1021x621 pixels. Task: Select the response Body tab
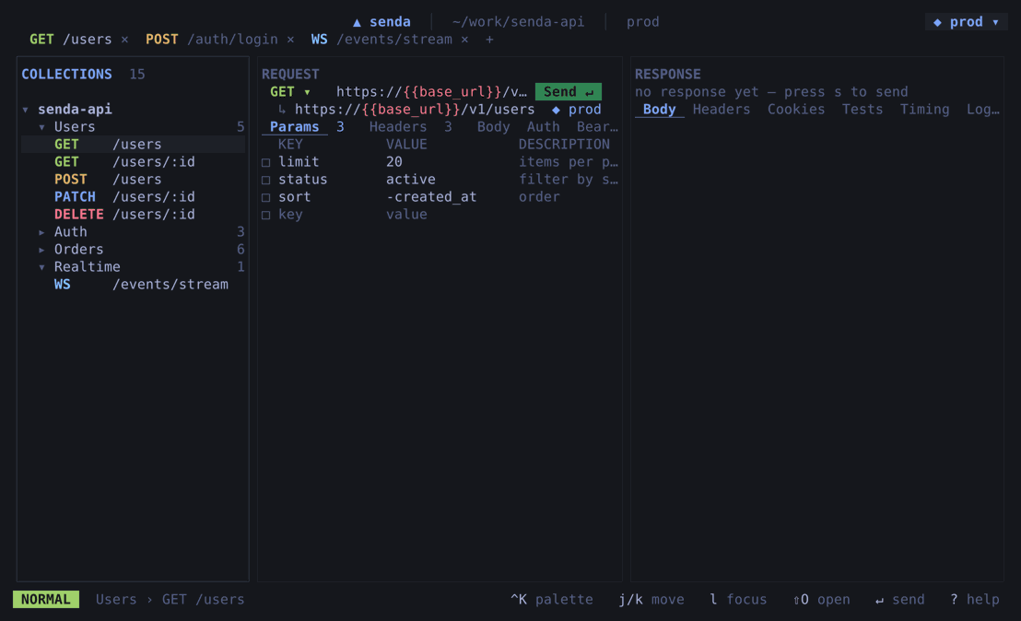[x=659, y=110]
